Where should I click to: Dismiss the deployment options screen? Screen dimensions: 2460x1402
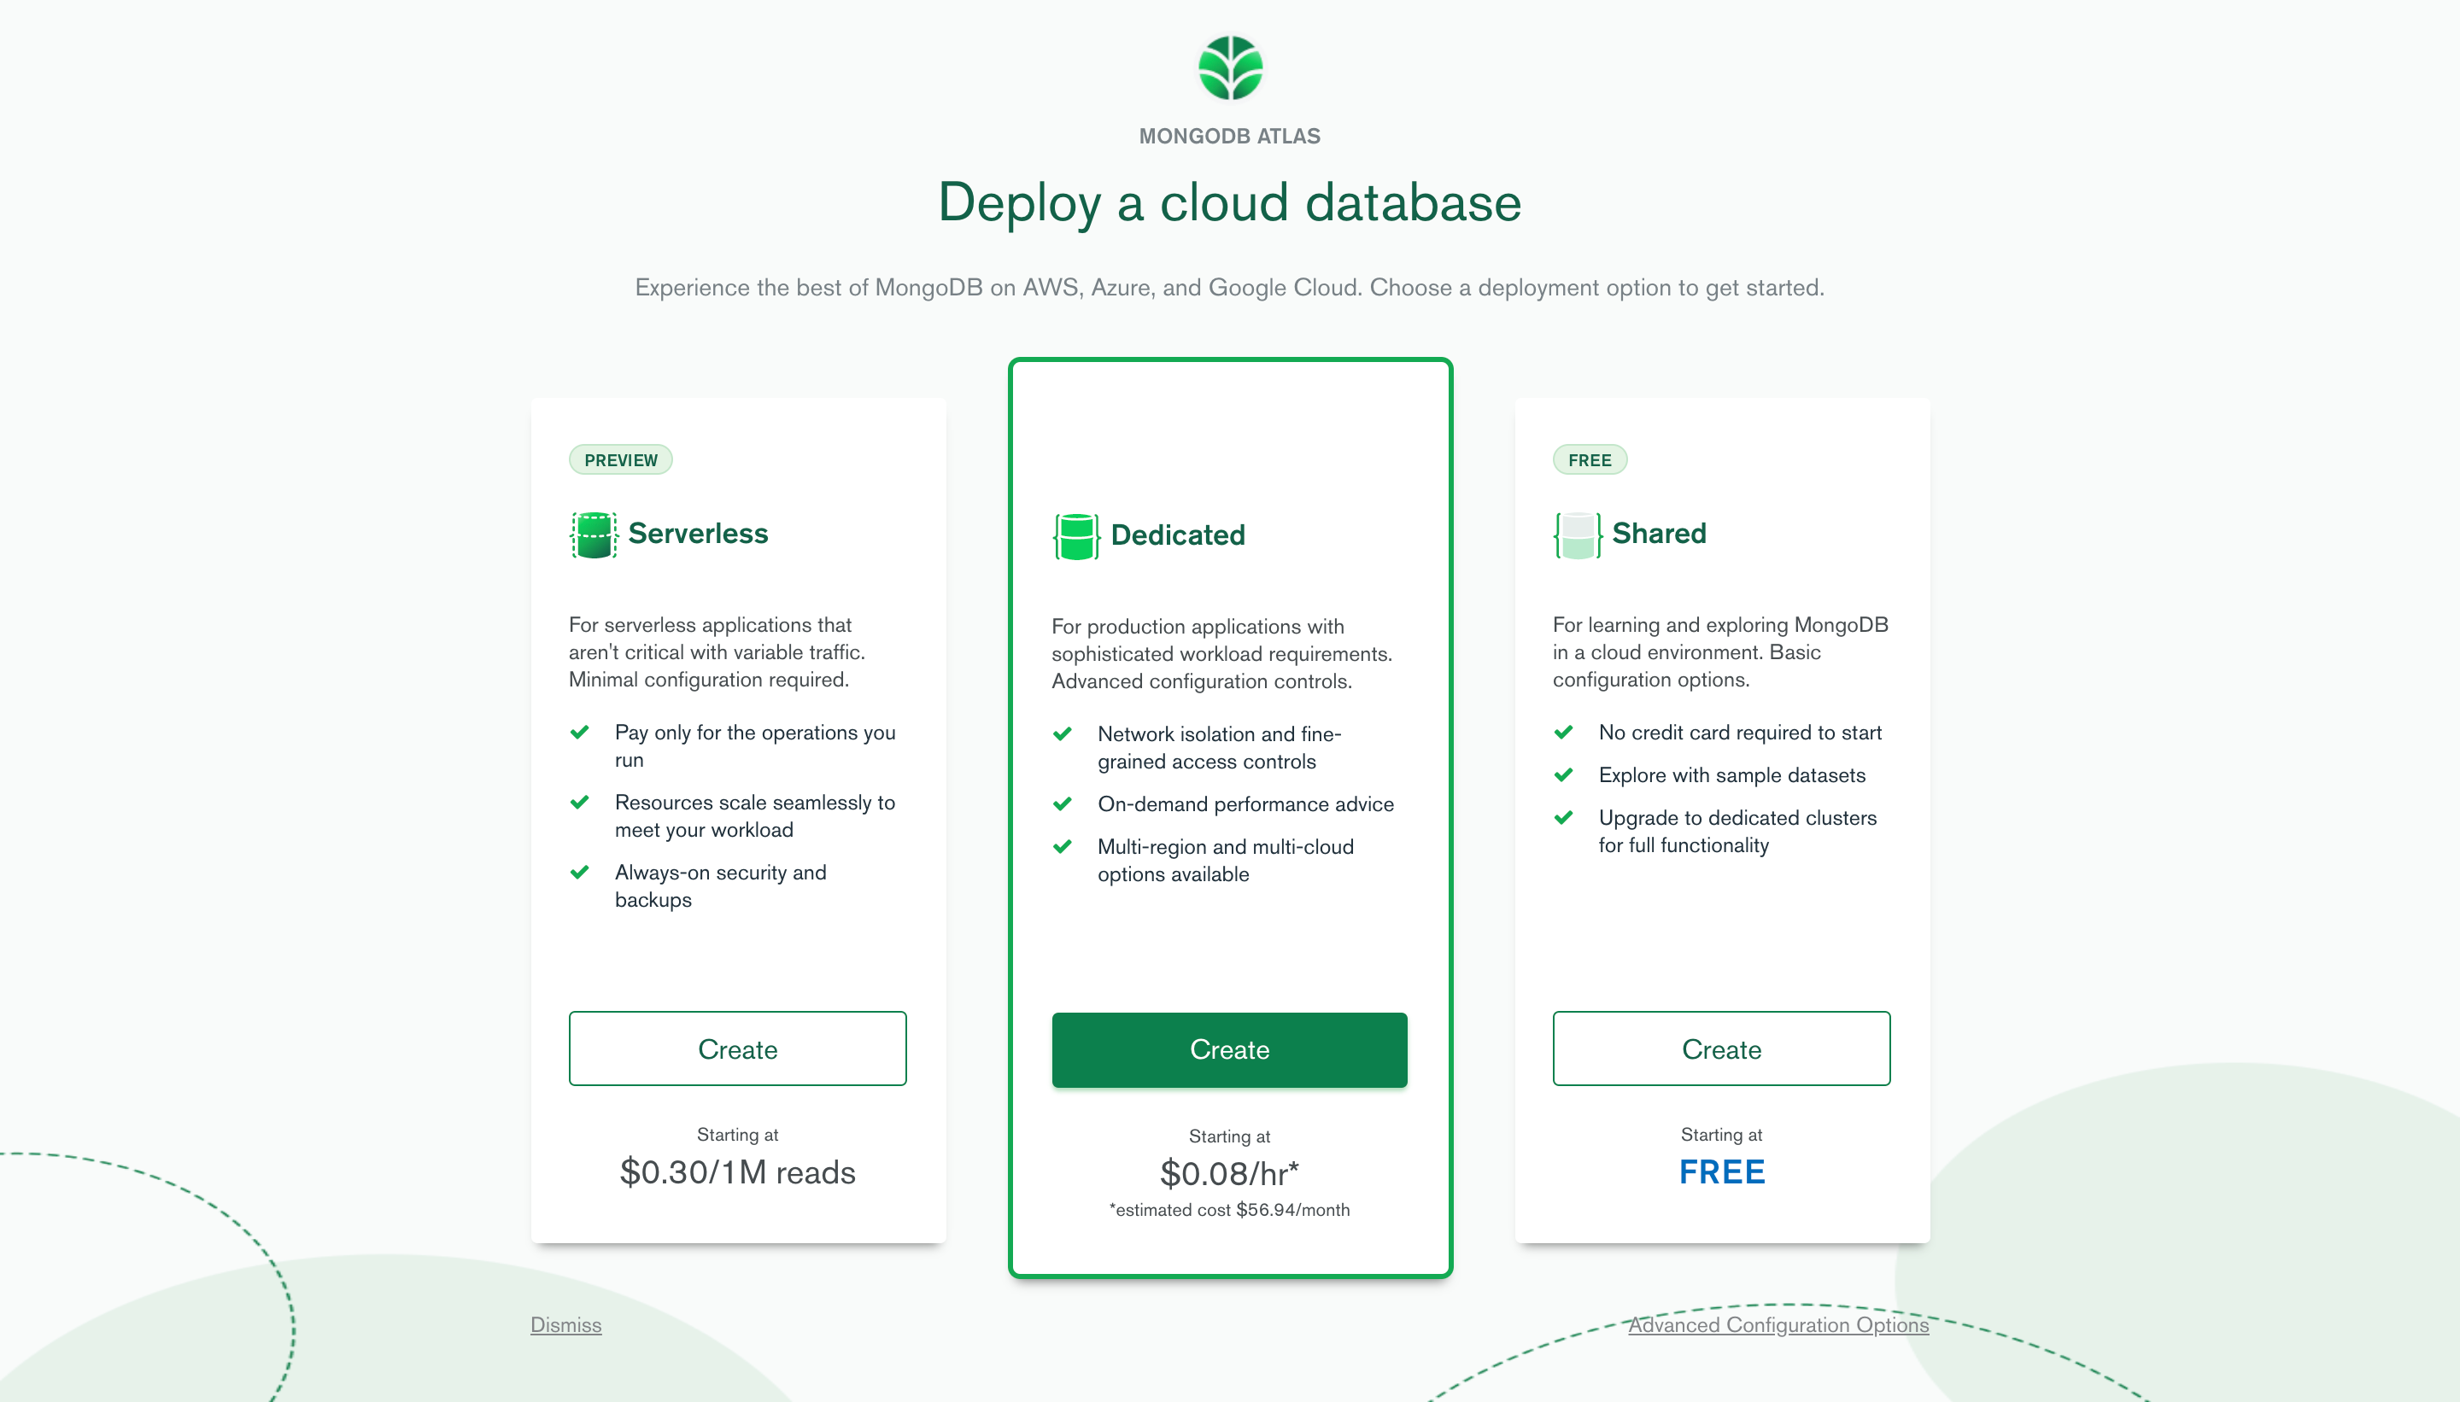click(565, 1325)
